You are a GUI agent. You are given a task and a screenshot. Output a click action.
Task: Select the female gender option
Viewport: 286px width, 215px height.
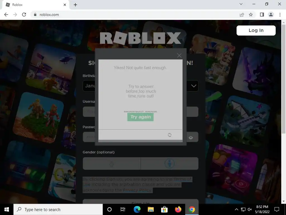point(112,163)
